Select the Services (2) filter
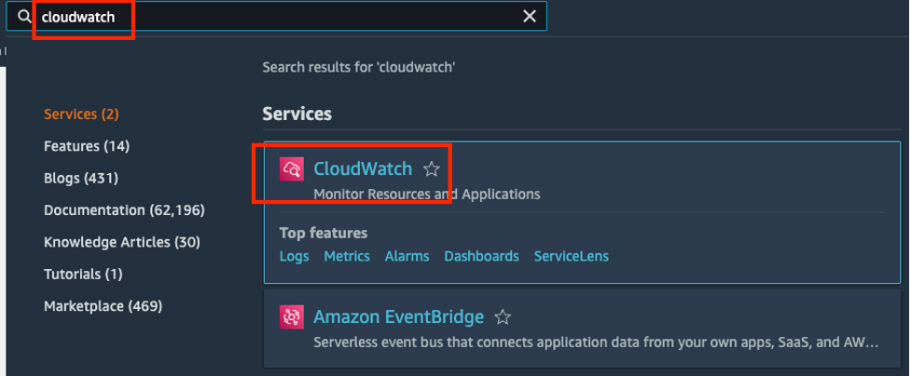The height and width of the screenshot is (376, 911). tap(81, 114)
